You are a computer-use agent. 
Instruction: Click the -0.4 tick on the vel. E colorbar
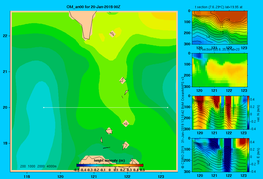(253, 171)
